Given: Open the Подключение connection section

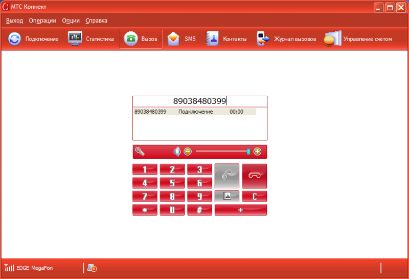Looking at the screenshot, I should coord(33,39).
